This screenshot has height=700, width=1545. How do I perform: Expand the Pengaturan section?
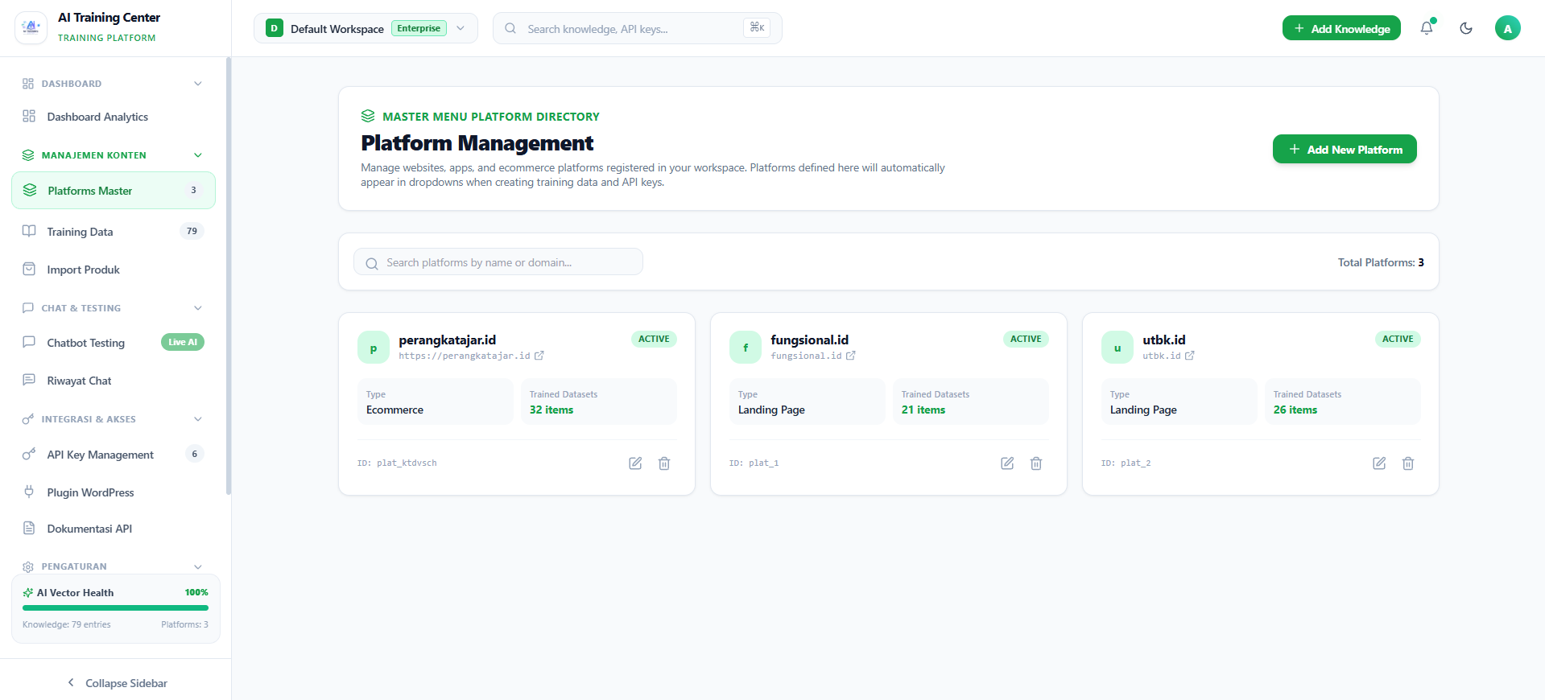point(198,566)
